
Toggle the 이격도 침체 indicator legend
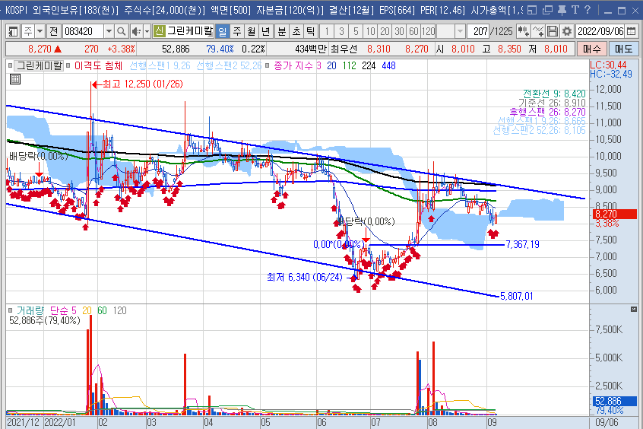point(98,65)
